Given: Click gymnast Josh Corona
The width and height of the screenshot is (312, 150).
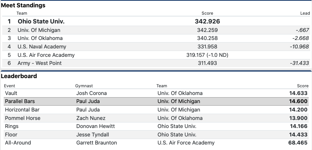Looking at the screenshot, I should coord(91,93).
